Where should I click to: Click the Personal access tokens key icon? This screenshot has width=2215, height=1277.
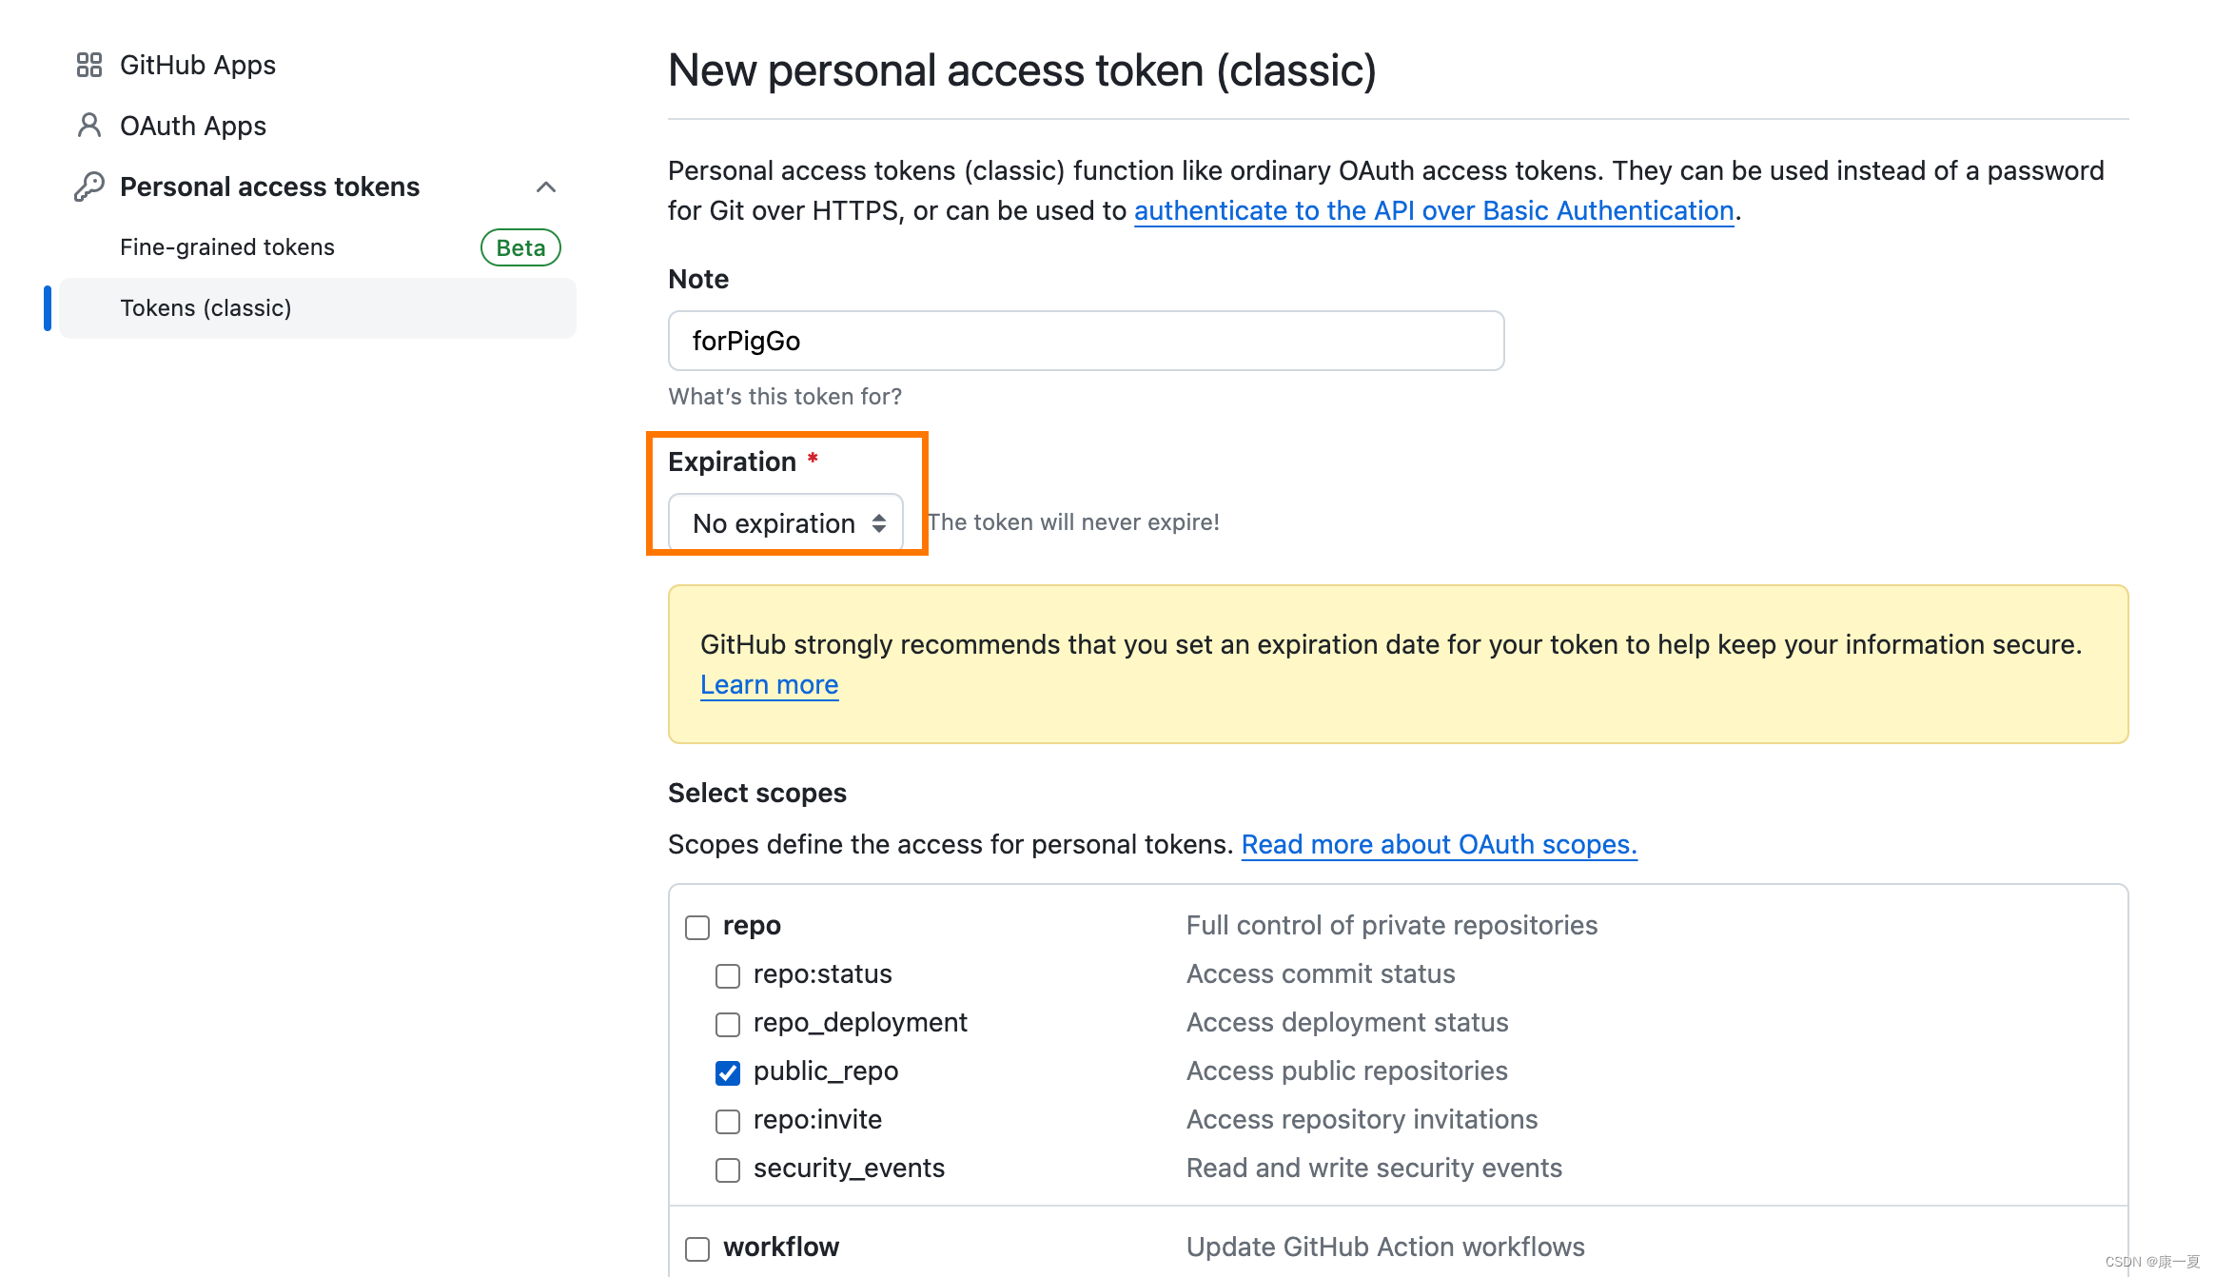coord(88,187)
